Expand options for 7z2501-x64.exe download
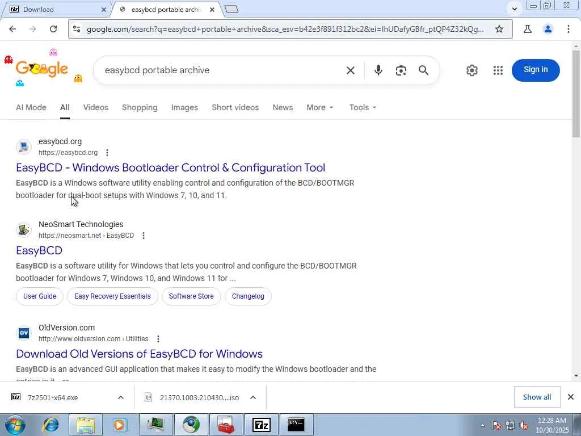 (x=121, y=397)
